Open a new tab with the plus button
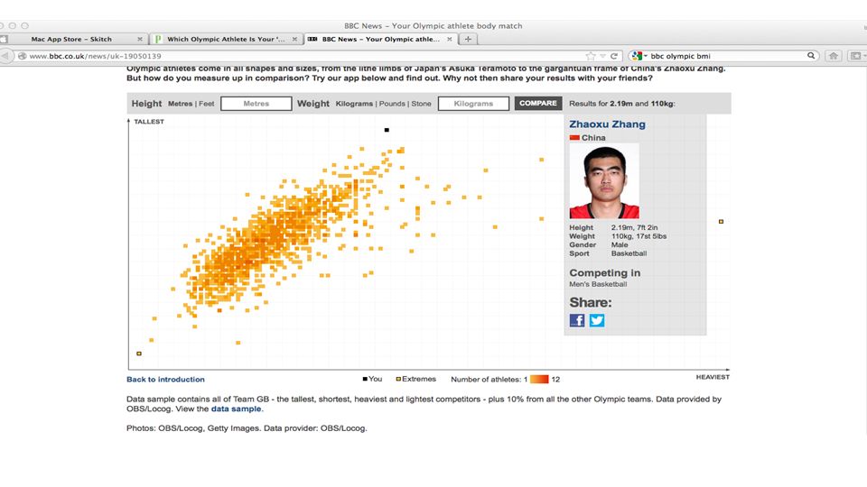The width and height of the screenshot is (867, 487). 468,39
